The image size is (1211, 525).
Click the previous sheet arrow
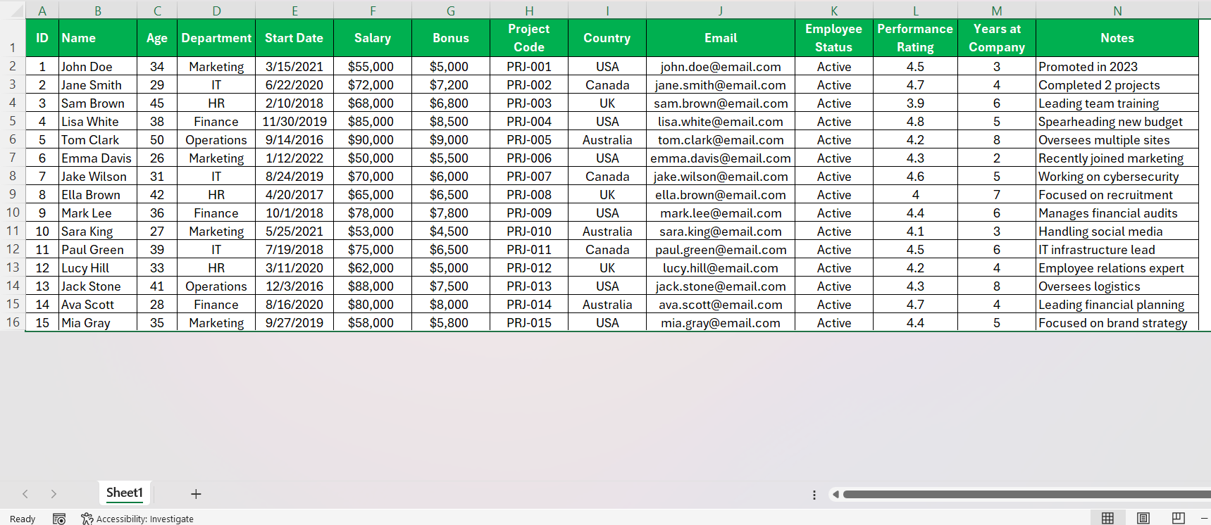point(25,494)
